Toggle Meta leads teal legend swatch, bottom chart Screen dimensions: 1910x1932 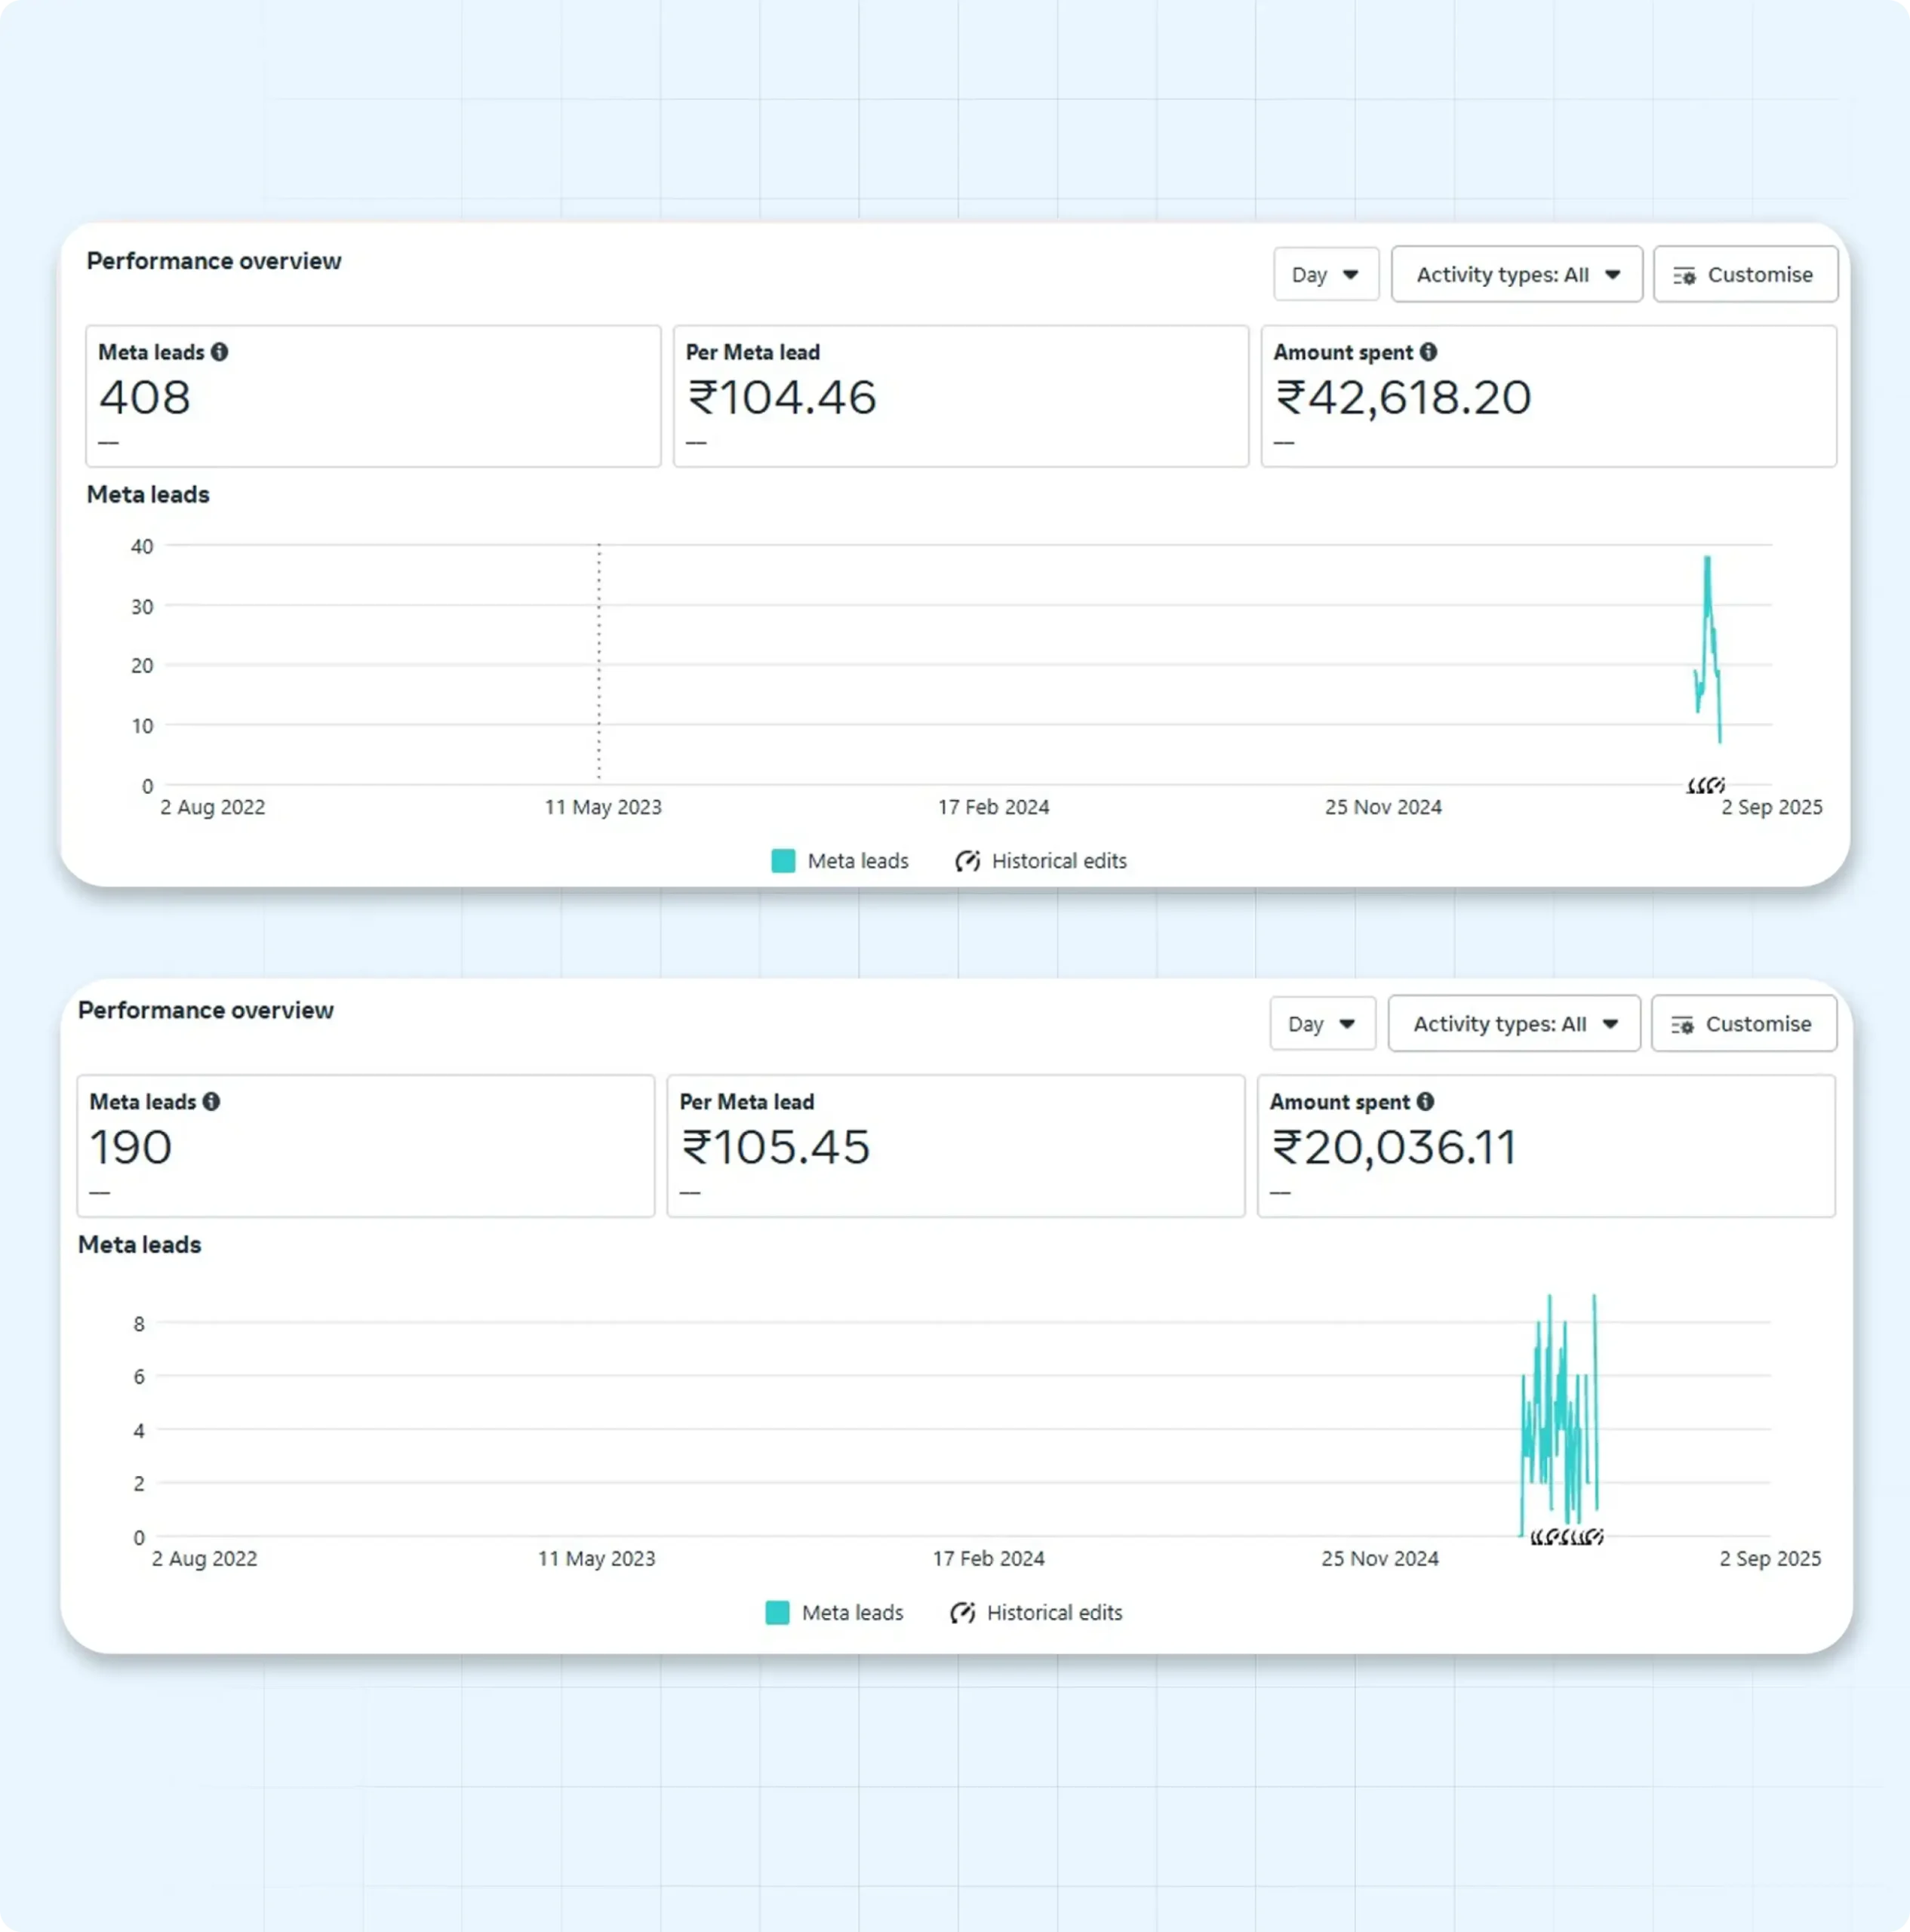777,1612
